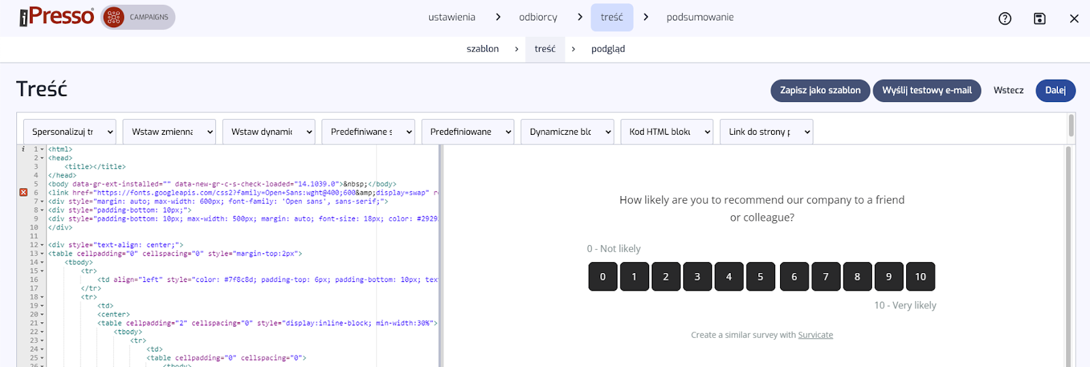This screenshot has height=367, width=1090.
Task: Click the iPresso logo
Action: coord(57,16)
